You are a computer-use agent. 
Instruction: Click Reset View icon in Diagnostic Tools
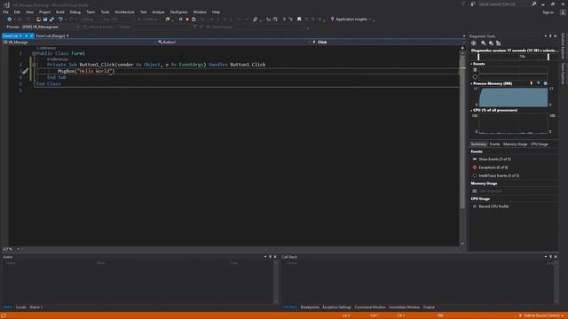(x=499, y=43)
